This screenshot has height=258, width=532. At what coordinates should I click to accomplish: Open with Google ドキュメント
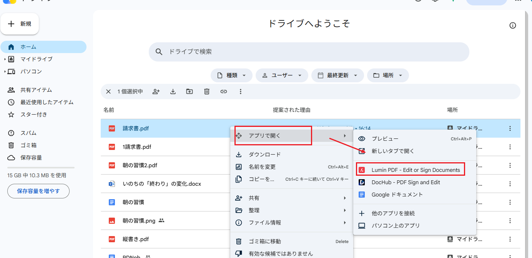pos(415,195)
